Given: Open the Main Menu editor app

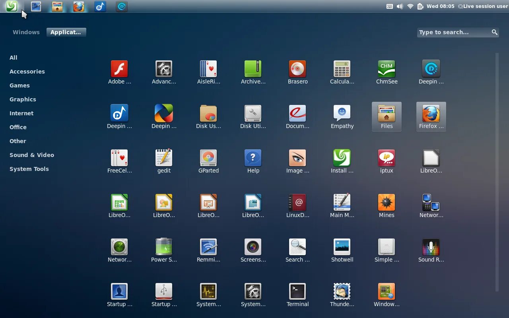Looking at the screenshot, I should click(x=342, y=203).
